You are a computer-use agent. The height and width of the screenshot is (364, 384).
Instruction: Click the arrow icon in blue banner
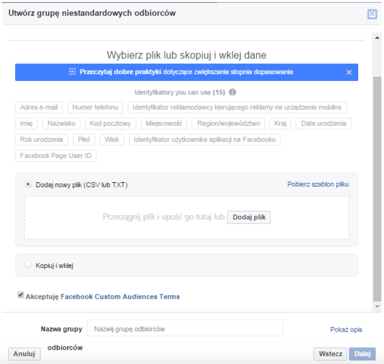pos(73,72)
